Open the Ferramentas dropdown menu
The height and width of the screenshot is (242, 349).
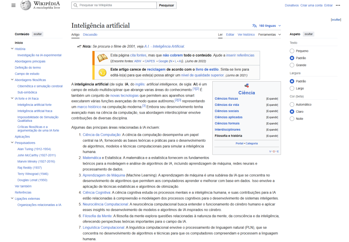(x=269, y=34)
